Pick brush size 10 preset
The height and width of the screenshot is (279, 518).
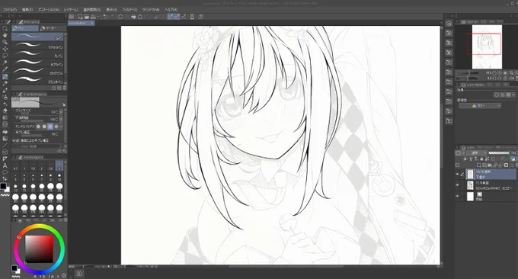point(59,178)
